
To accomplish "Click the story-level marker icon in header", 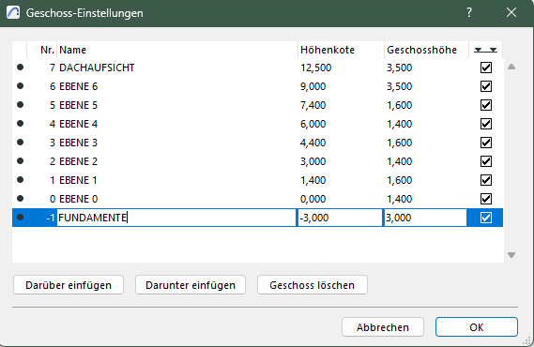I will pyautogui.click(x=485, y=50).
